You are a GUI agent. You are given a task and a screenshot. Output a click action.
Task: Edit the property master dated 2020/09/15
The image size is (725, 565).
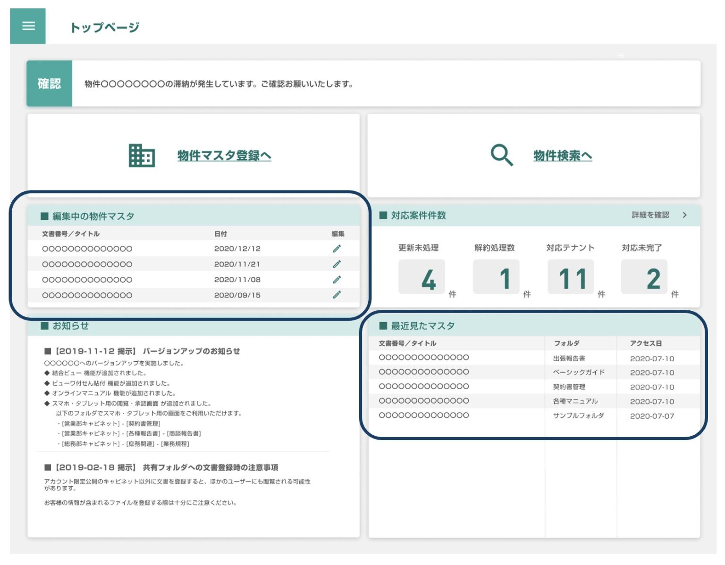click(x=337, y=295)
